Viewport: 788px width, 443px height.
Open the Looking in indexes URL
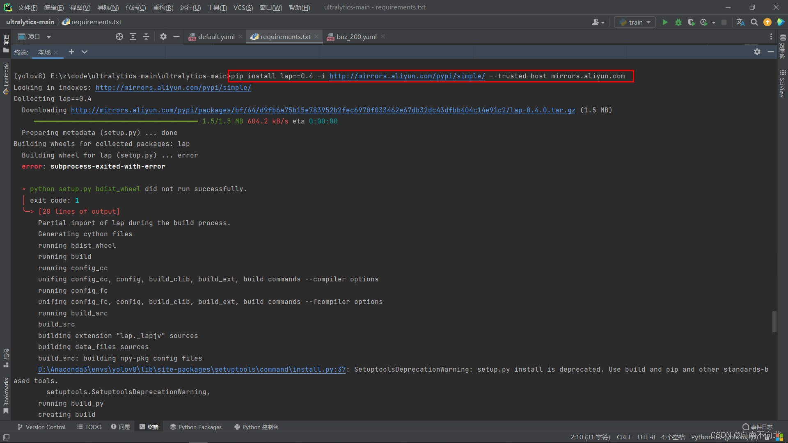pos(173,87)
